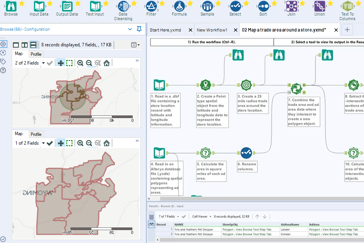This screenshot has width=364, height=243.
Task: Click the Spatial Info tool for step 5
Action: click(206, 153)
